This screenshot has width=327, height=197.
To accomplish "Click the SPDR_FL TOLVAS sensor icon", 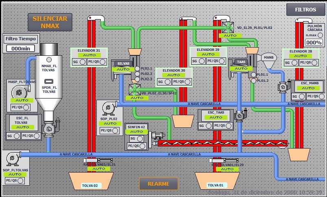I will 48,81.
